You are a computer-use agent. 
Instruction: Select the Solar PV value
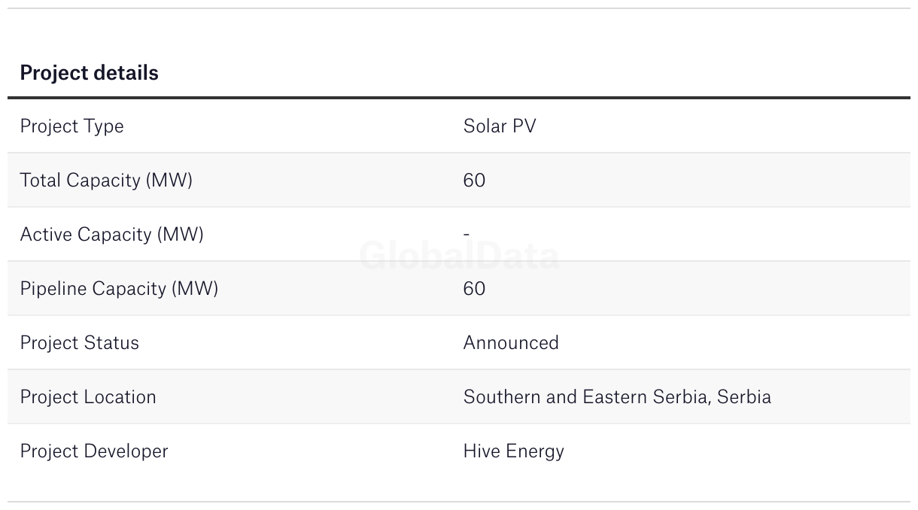click(500, 126)
